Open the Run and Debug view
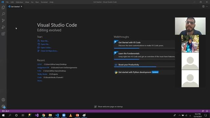This screenshot has height=118, width=210. point(3,27)
